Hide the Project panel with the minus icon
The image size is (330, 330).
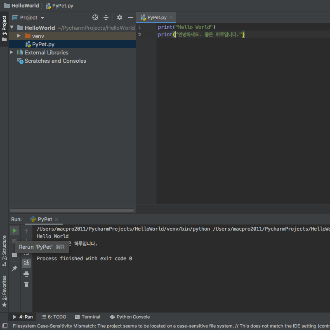point(130,17)
